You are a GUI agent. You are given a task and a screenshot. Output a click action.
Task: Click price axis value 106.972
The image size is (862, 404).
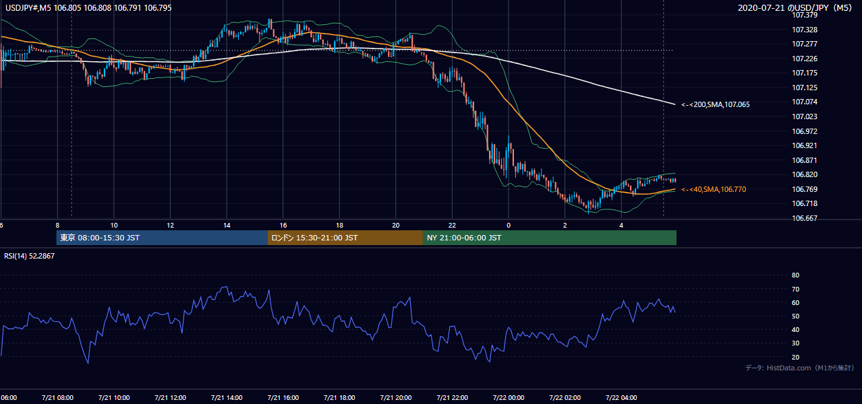click(805, 131)
